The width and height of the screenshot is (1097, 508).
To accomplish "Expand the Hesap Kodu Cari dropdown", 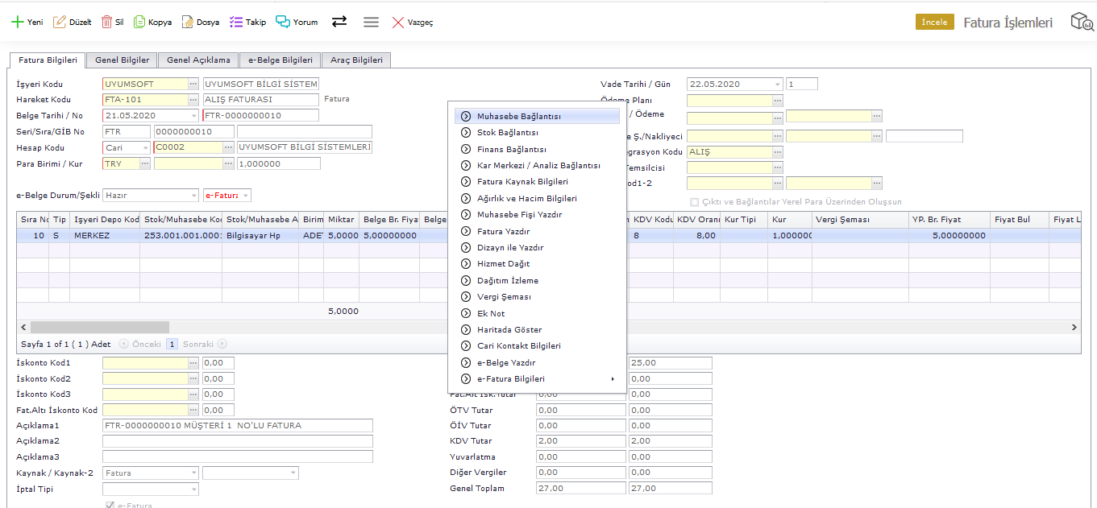I will (145, 148).
